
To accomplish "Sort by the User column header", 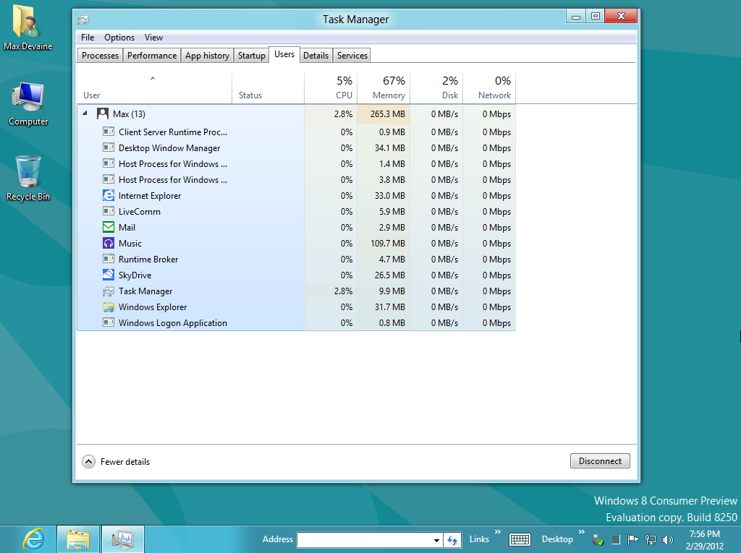I will coord(154,88).
